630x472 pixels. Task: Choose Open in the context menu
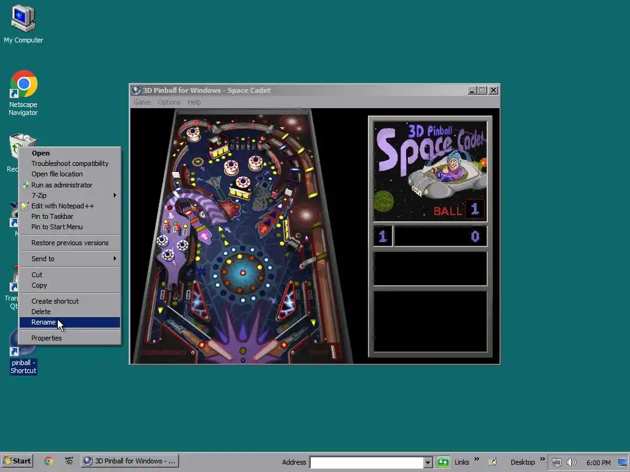(70, 153)
